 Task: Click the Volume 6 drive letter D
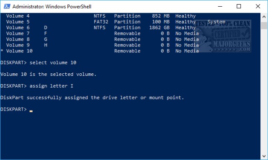click(46, 28)
